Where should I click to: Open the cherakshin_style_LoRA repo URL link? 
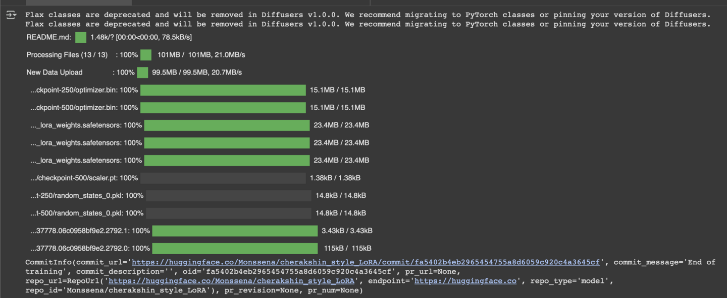[x=231, y=281]
